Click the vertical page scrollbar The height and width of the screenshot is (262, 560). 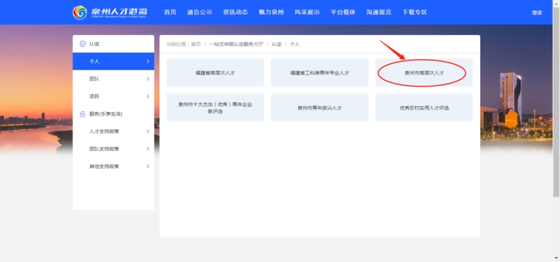[556, 103]
